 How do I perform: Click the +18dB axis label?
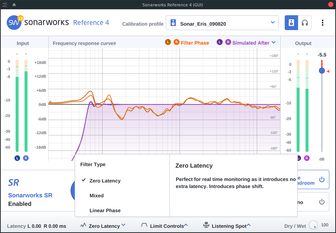click(40, 62)
